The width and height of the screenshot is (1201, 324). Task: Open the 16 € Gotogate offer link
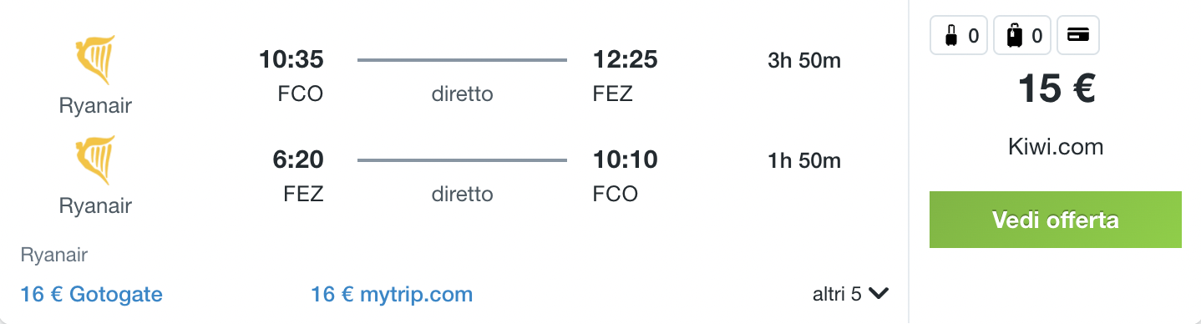[x=92, y=294]
